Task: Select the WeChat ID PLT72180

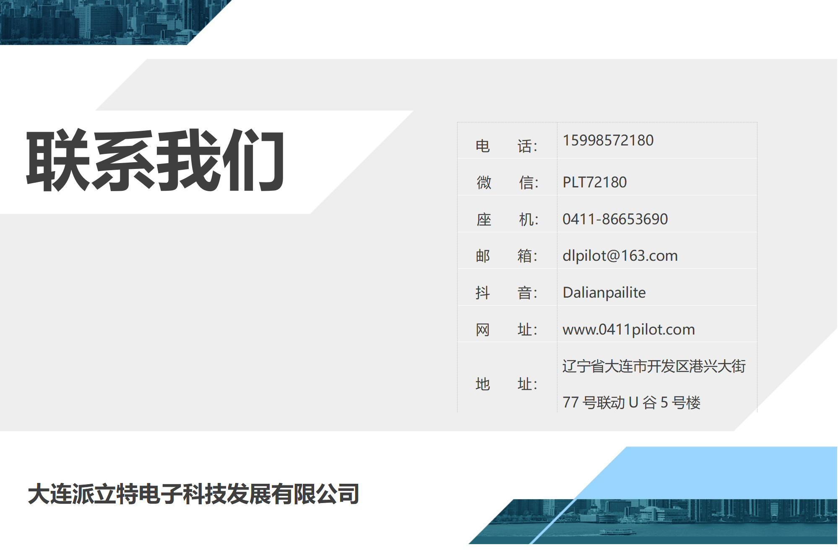Action: coord(594,182)
